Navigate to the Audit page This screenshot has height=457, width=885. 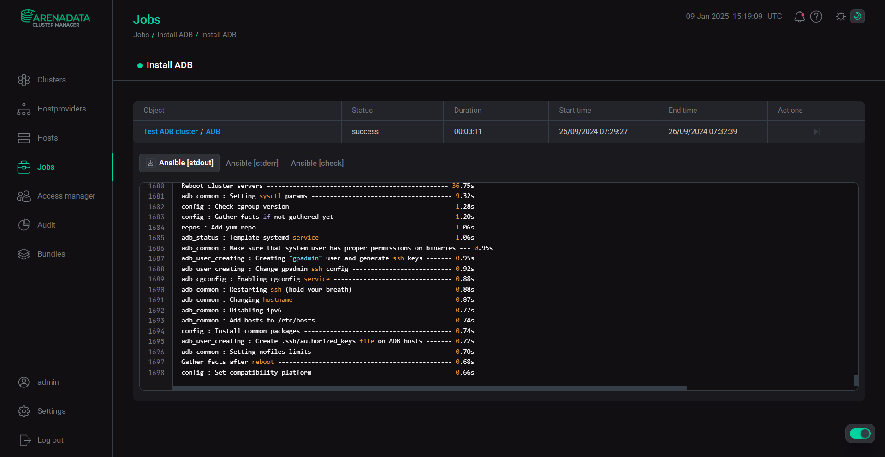(x=46, y=225)
